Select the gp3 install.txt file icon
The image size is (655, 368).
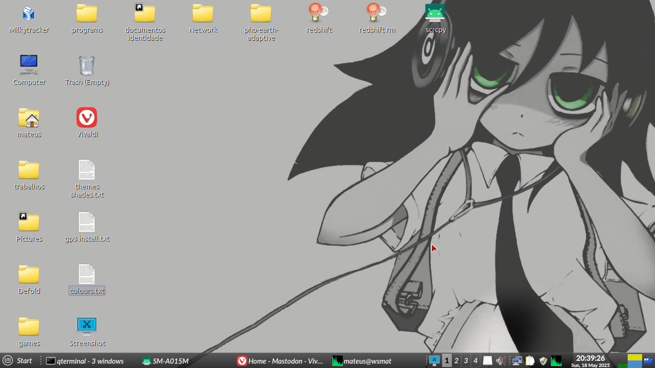[x=87, y=222]
